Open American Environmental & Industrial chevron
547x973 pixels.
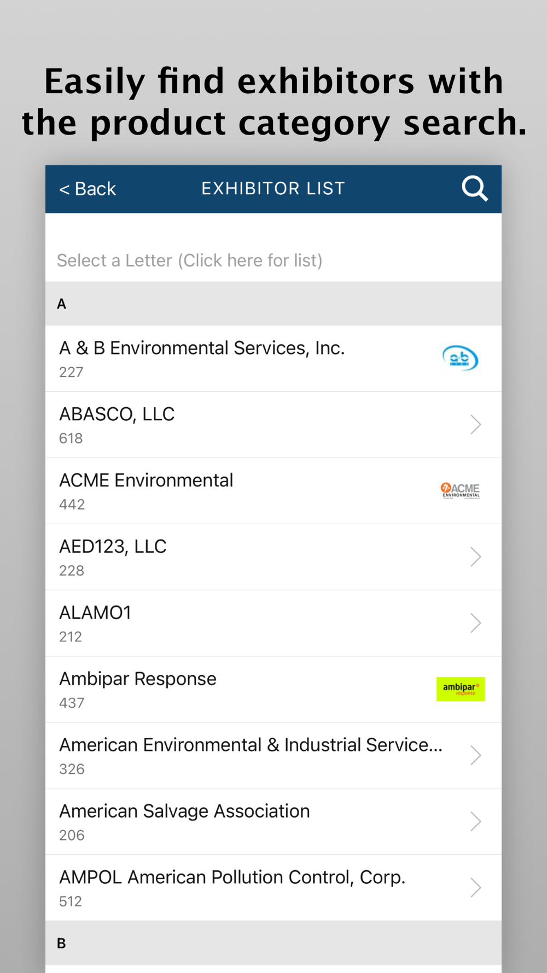click(x=475, y=756)
